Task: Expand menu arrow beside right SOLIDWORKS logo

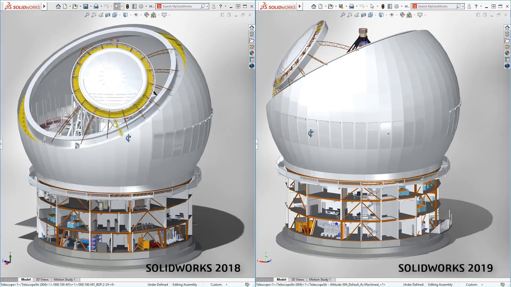Action: [300, 6]
